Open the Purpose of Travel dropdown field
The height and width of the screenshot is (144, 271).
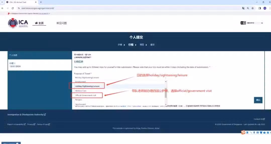[x=120, y=78]
